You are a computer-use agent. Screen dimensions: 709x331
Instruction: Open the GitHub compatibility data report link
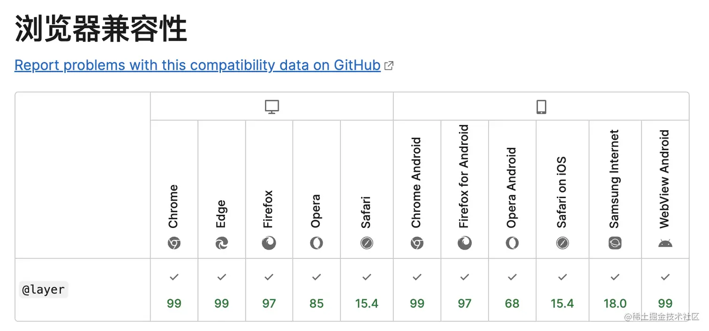tap(197, 65)
